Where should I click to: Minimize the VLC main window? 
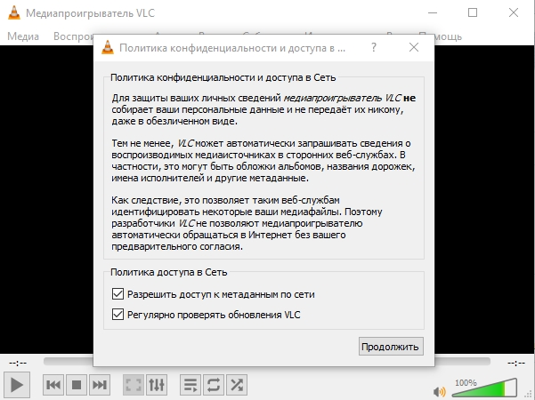(433, 13)
